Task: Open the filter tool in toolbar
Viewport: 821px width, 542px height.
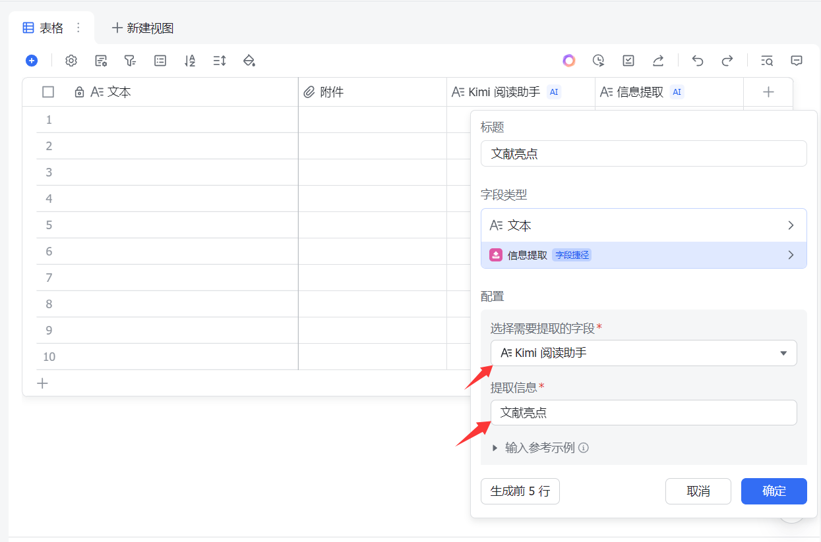Action: coord(130,61)
